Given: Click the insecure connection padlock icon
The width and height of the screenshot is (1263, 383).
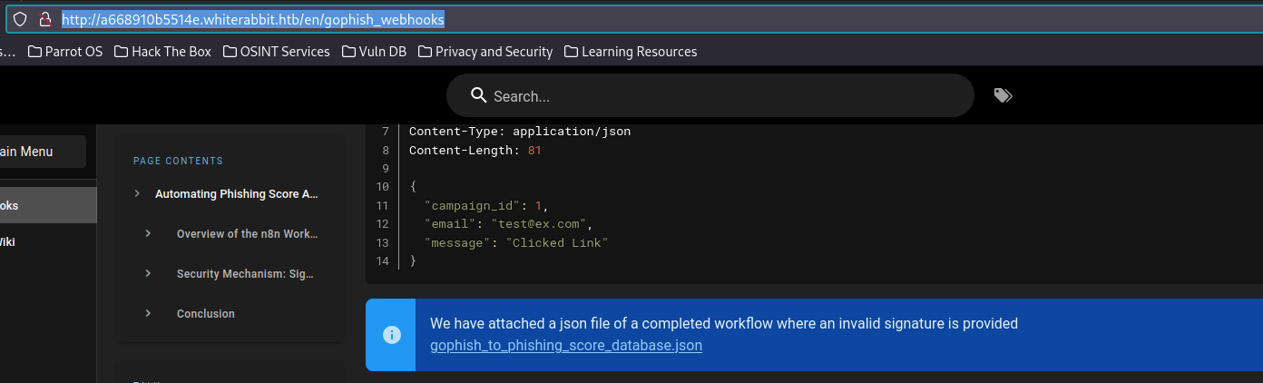Looking at the screenshot, I should [44, 19].
